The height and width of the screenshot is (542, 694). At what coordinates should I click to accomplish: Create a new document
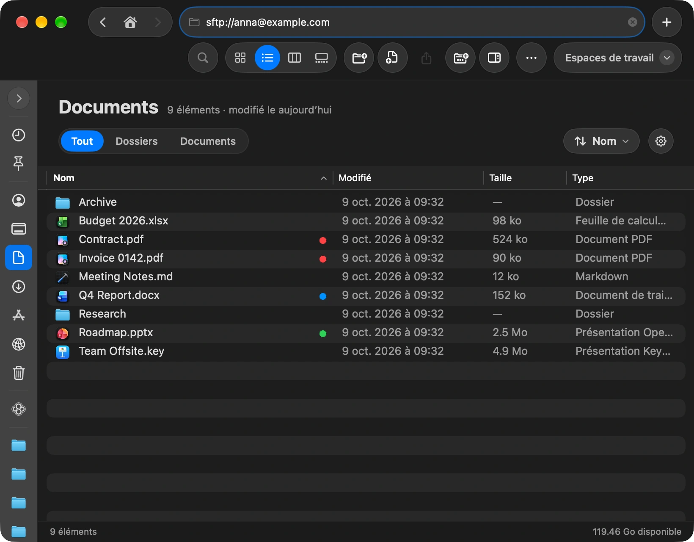click(393, 58)
